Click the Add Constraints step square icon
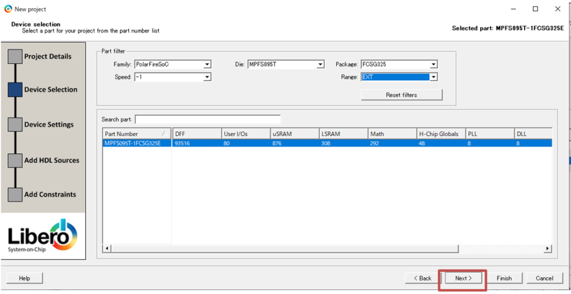This screenshot has width=571, height=294. point(15,195)
